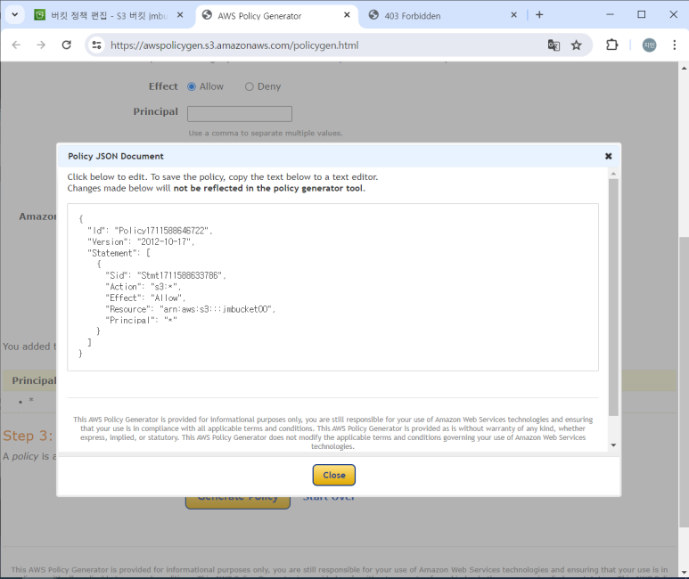Image resolution: width=689 pixels, height=579 pixels.
Task: Select the Allow effect radio button
Action: (x=192, y=86)
